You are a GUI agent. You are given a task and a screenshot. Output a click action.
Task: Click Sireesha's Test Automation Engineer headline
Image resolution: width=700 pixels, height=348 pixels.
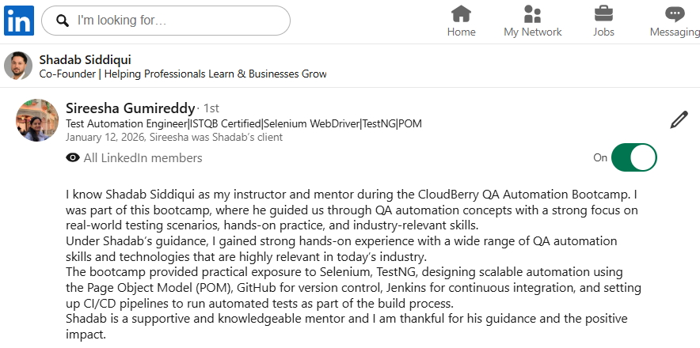244,123
